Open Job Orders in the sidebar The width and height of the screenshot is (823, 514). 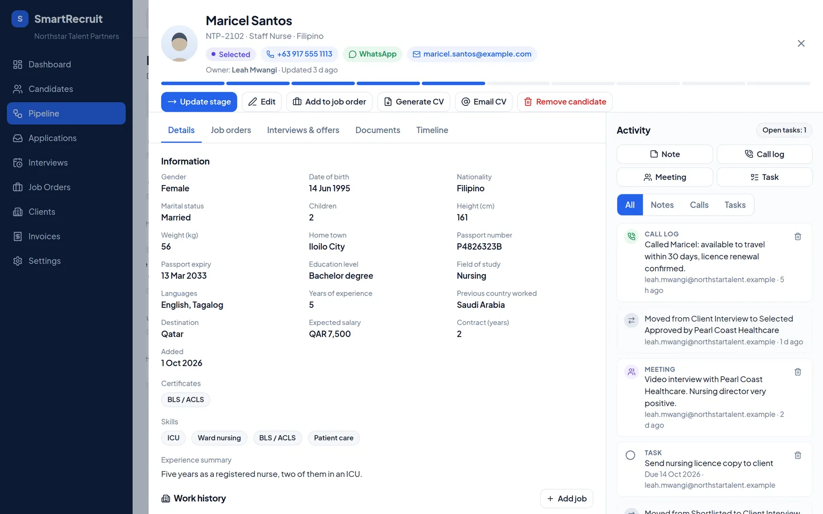pos(66,187)
